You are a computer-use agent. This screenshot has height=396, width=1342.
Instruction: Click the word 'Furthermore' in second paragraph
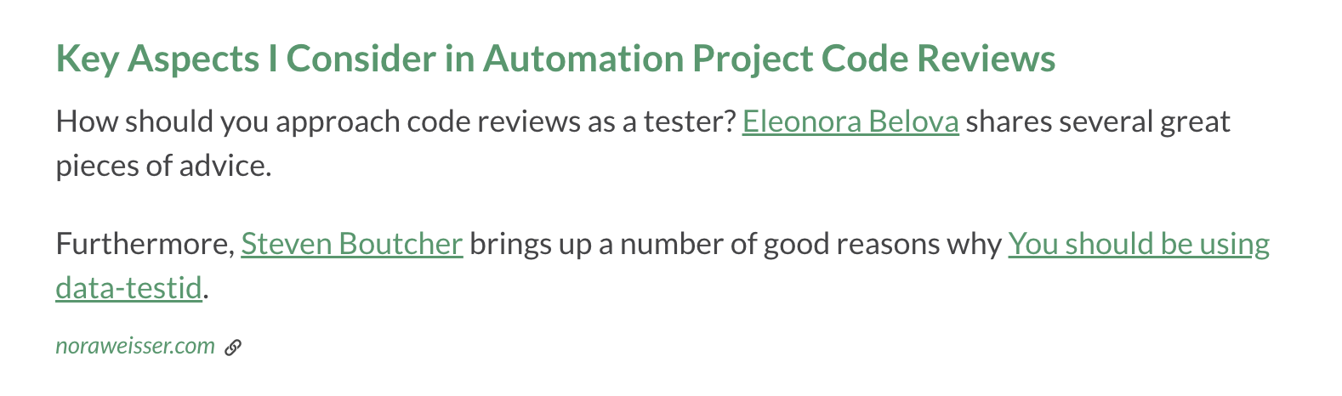click(145, 244)
